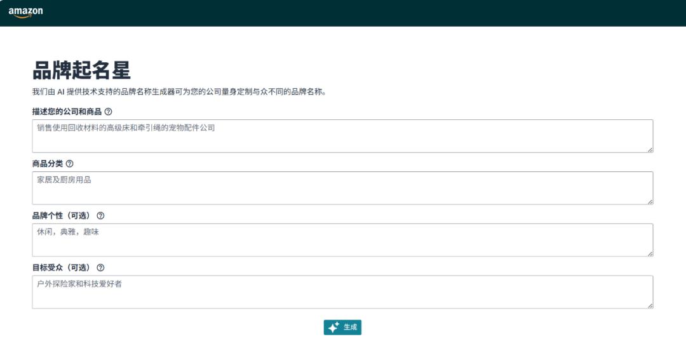Click the 生成 generate button
The width and height of the screenshot is (686, 346).
(x=342, y=328)
